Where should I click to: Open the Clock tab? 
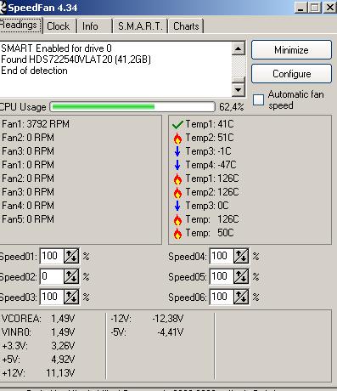coord(59,26)
